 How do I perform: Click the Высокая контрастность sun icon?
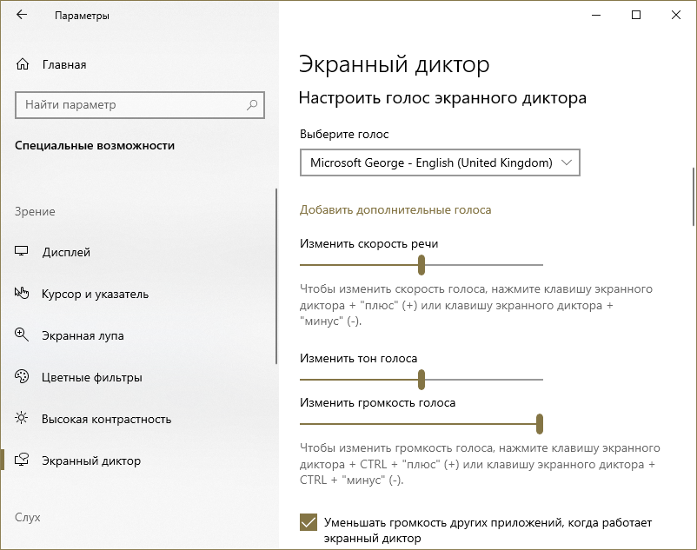pyautogui.click(x=23, y=419)
